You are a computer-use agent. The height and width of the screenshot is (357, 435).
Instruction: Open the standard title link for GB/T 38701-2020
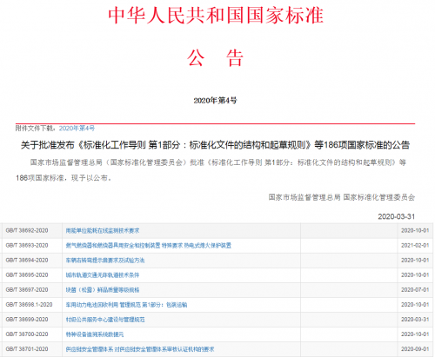tap(140, 349)
